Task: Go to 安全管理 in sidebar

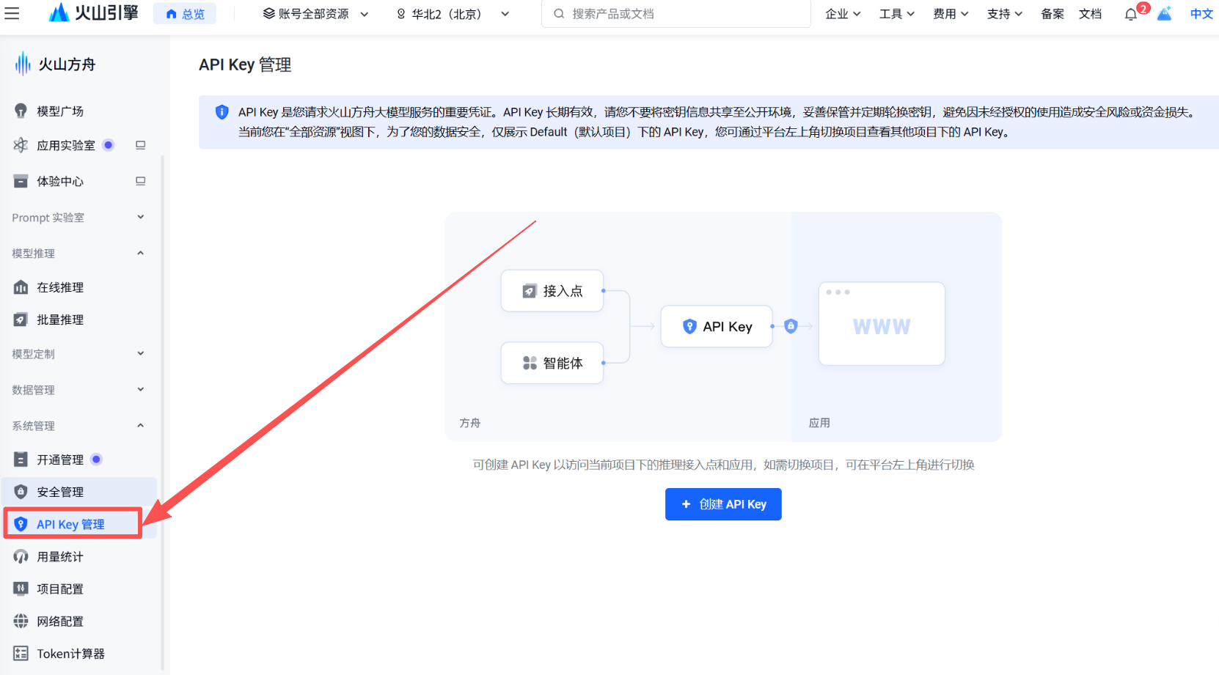Action: 59,491
